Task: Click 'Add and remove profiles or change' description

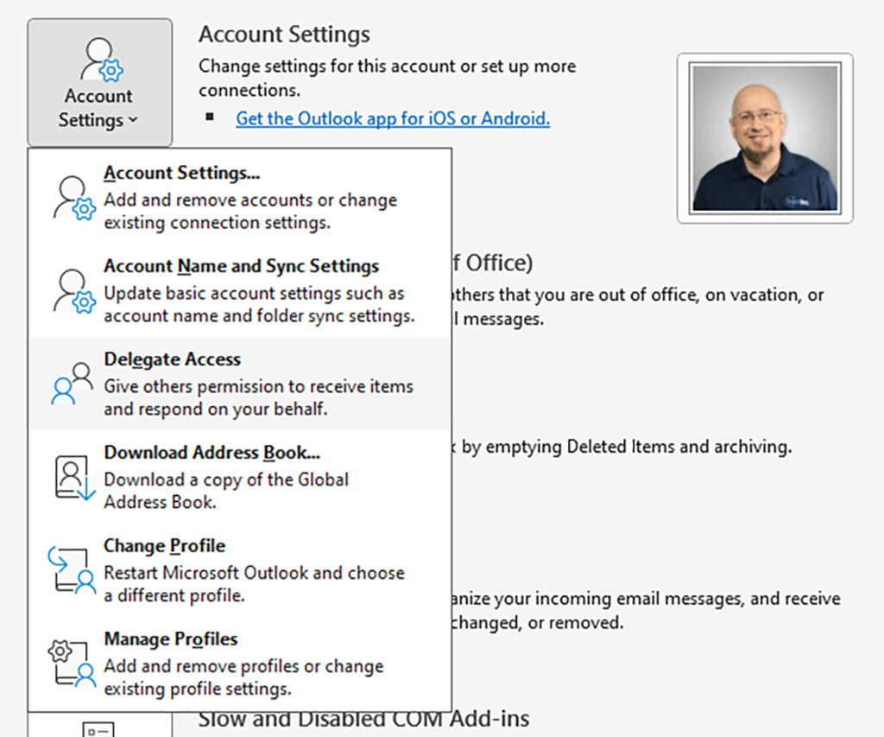Action: [x=243, y=666]
